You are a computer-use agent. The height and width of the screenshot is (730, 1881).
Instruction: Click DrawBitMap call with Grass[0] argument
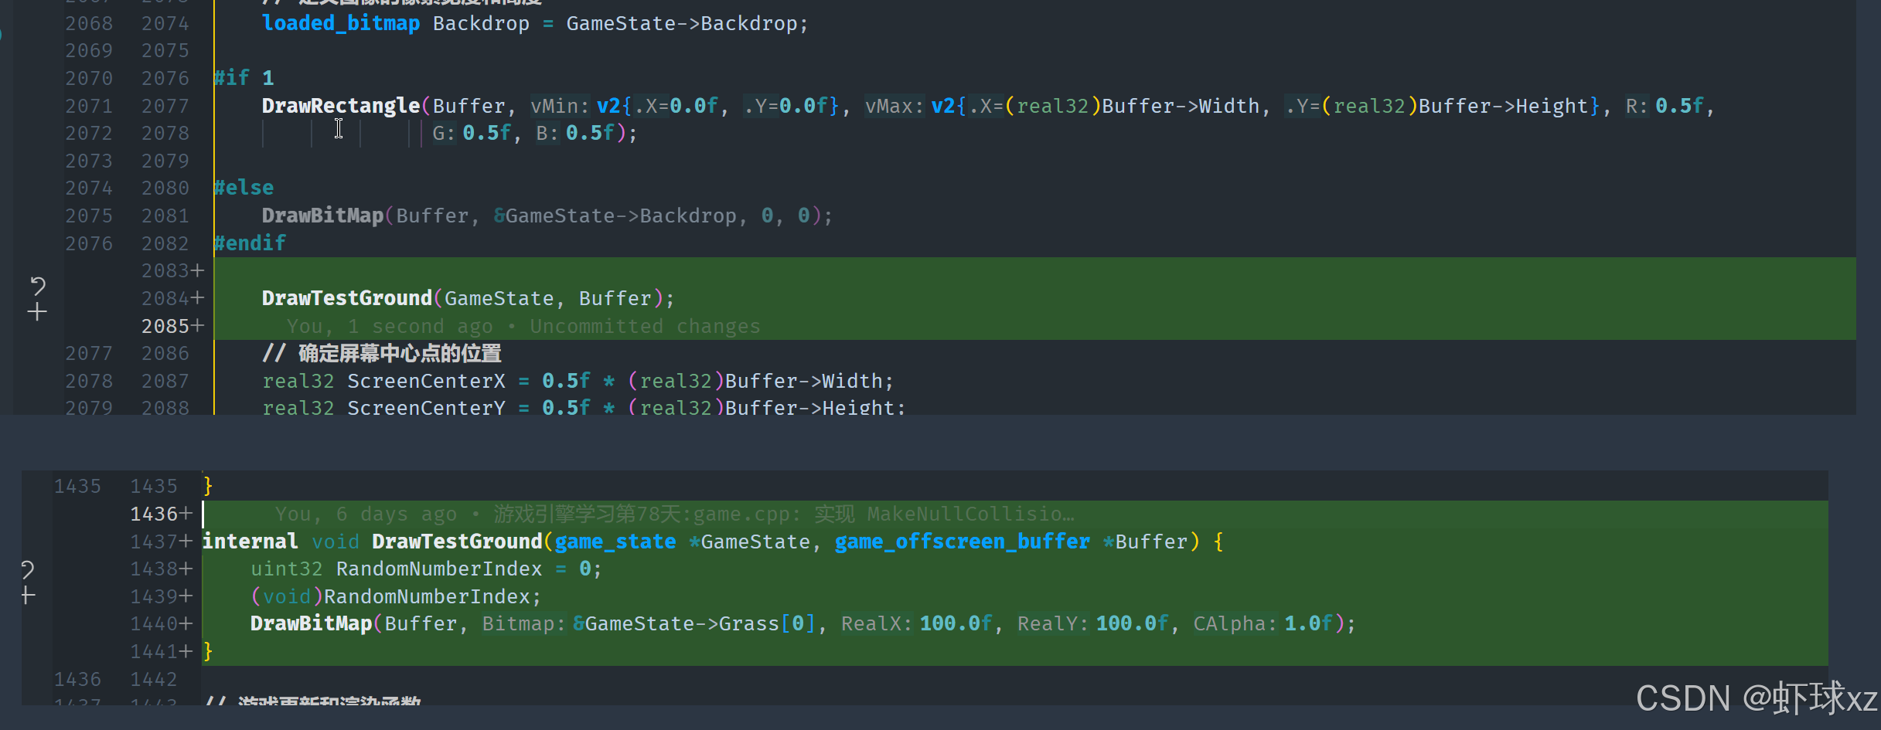pos(311,624)
